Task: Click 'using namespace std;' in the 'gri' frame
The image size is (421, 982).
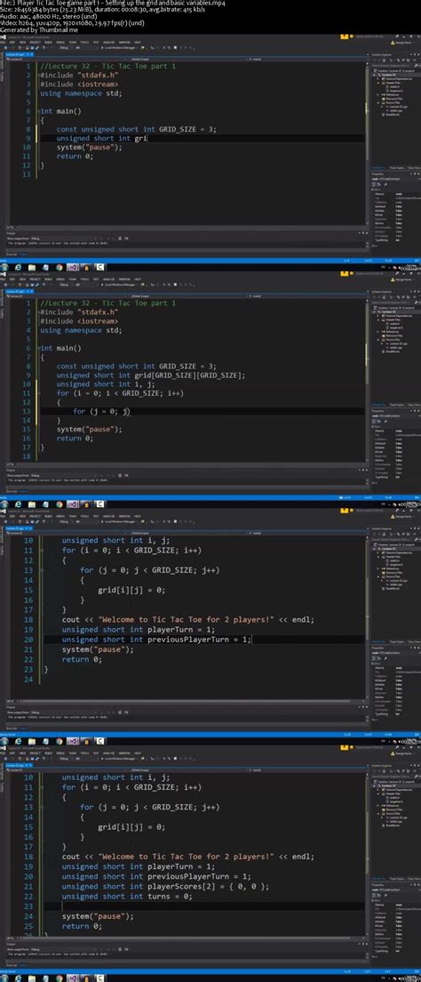Action: [82, 93]
